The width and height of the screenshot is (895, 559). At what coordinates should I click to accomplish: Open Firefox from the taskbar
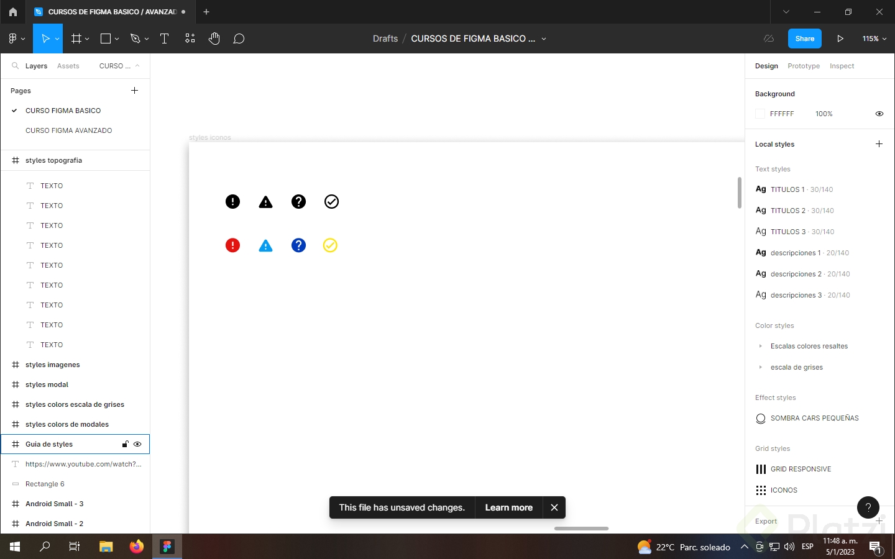click(x=136, y=547)
